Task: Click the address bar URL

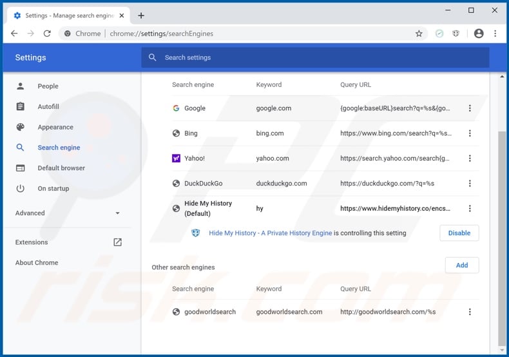Action: click(x=161, y=34)
